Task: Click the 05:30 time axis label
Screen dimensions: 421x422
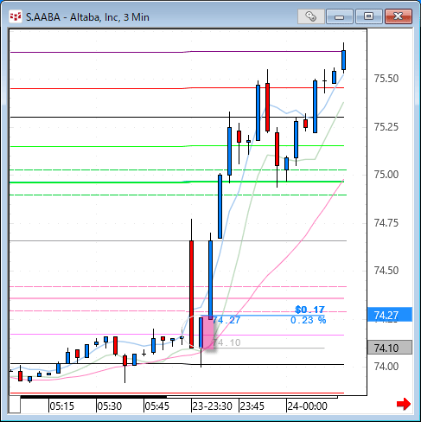Action: (x=109, y=406)
